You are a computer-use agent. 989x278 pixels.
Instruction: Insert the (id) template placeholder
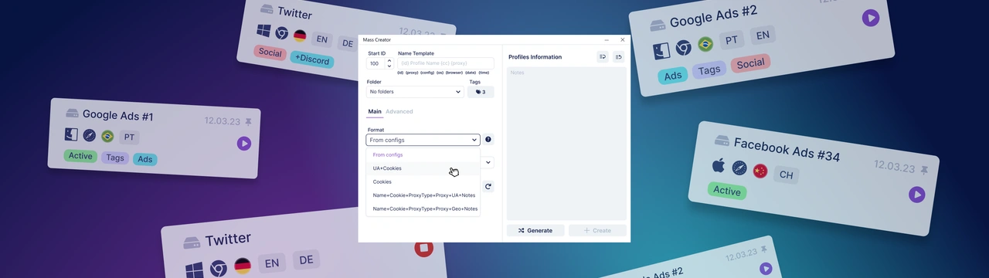click(400, 73)
